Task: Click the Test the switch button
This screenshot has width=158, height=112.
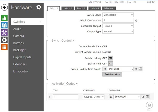Action: tap(112, 74)
